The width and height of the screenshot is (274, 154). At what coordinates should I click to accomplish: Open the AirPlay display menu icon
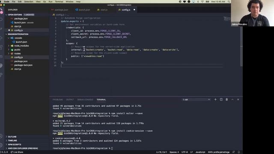[194, 2]
